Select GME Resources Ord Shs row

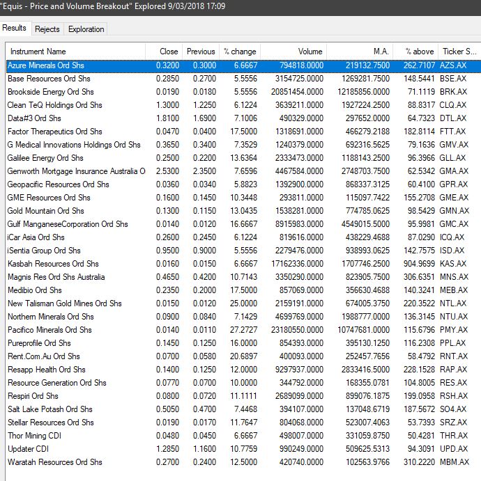[243, 197]
